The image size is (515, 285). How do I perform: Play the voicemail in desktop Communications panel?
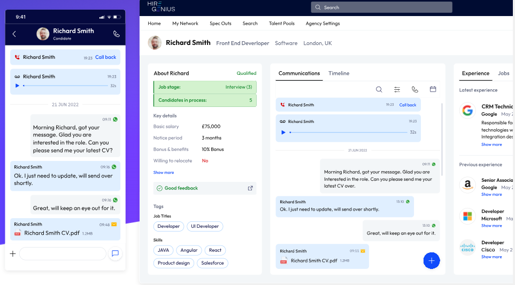[x=283, y=132]
